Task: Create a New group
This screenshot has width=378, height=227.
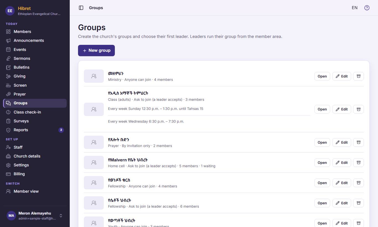Action: point(96,50)
